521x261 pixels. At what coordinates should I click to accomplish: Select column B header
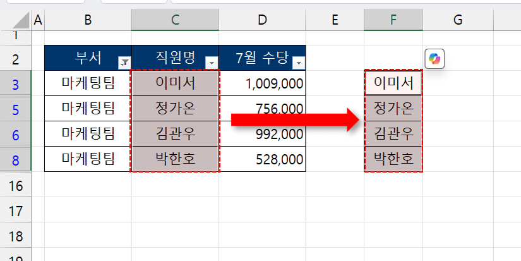[x=88, y=20]
